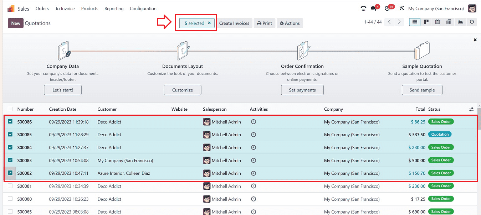Switch to kanban view
Viewport: 481px width, 215px height.
pyautogui.click(x=426, y=22)
